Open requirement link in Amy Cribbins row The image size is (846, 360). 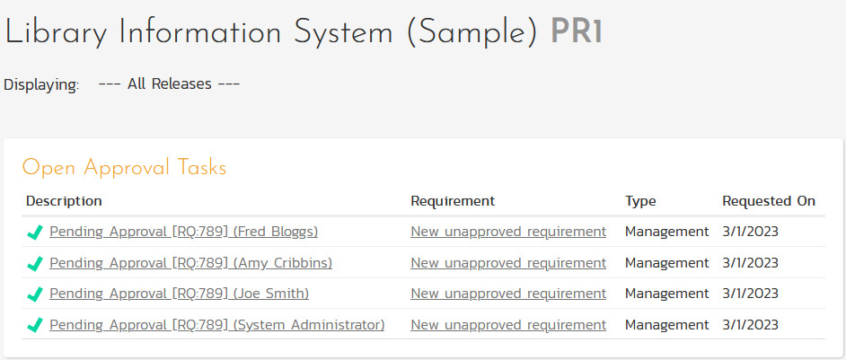coord(507,263)
